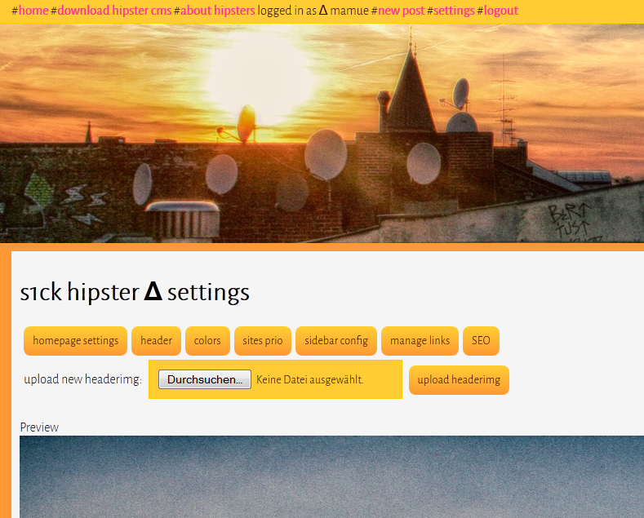Image resolution: width=644 pixels, height=518 pixels.
Task: Switch to manage links tab
Action: [x=420, y=341]
